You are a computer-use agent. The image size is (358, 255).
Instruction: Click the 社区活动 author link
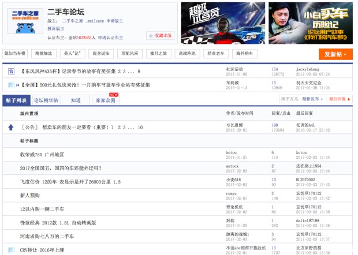click(234, 69)
